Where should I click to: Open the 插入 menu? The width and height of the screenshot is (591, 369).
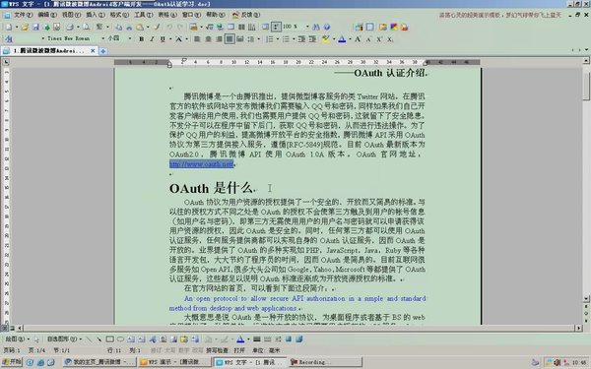(95, 15)
